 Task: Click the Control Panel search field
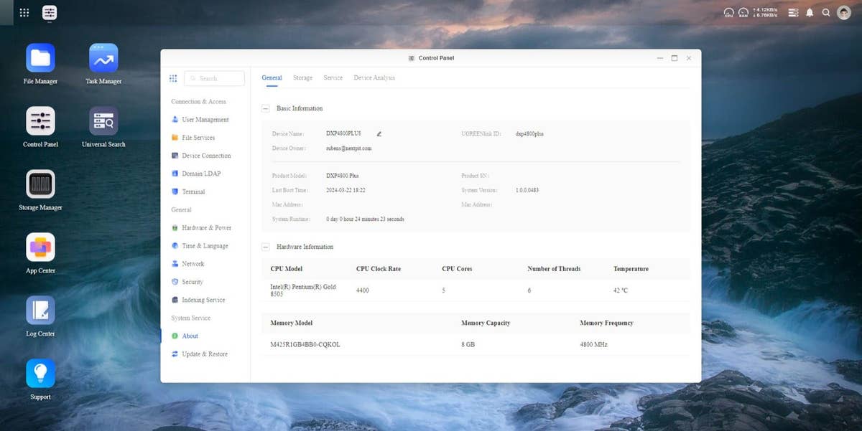[x=215, y=78]
